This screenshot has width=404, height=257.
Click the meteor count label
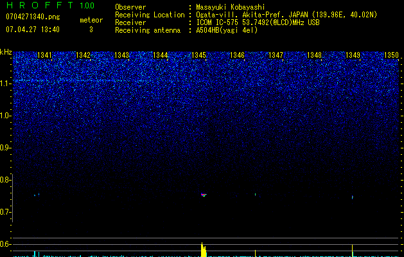coord(91,20)
